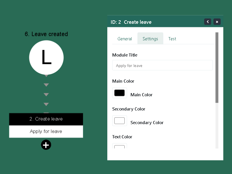The width and height of the screenshot is (232, 174).
Task: Click the Apply for leave module body
Action: (x=46, y=132)
